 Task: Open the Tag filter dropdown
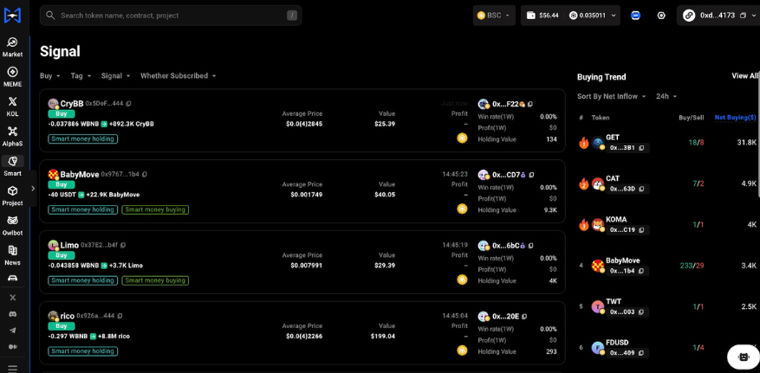tap(81, 76)
